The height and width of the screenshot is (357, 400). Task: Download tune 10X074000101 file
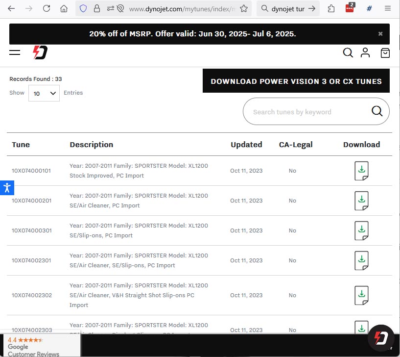(361, 171)
